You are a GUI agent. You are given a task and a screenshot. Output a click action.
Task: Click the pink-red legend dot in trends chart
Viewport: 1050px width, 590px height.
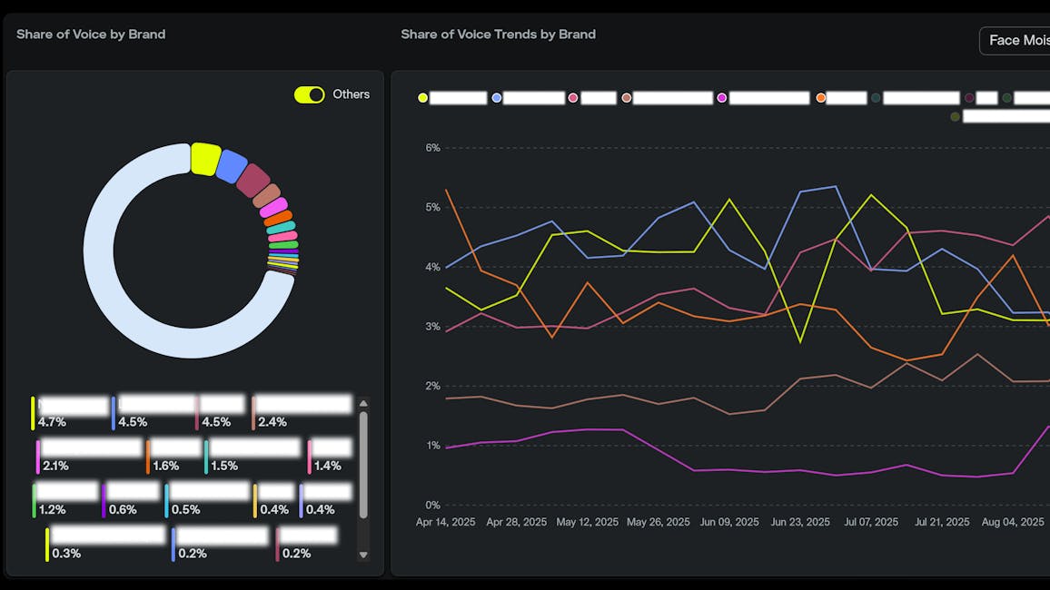point(572,98)
